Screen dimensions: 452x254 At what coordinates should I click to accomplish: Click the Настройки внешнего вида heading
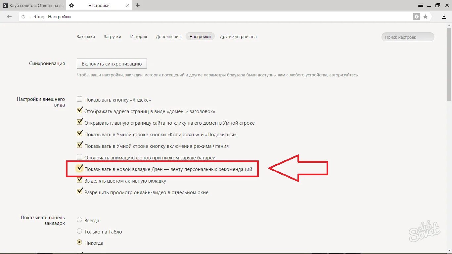pos(41,102)
